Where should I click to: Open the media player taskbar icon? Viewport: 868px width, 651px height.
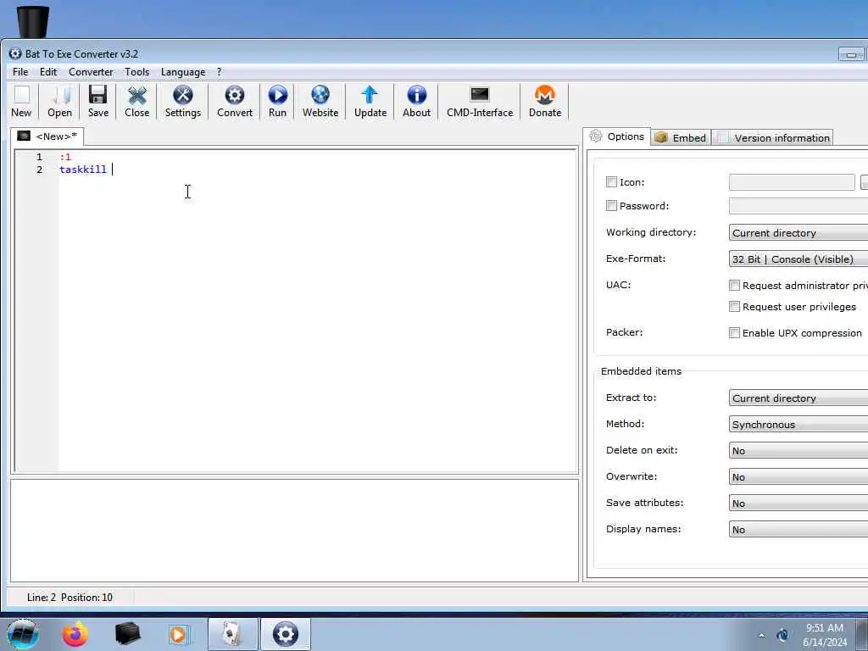point(180,634)
